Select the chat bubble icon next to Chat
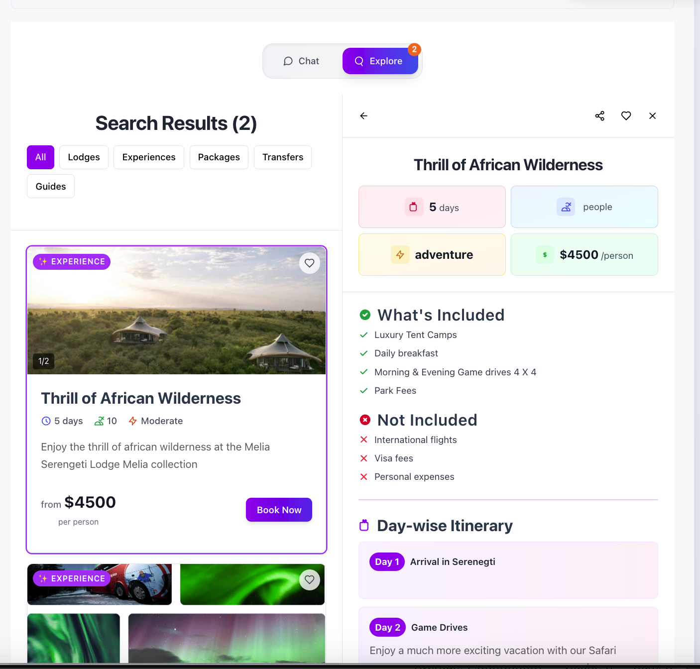The width and height of the screenshot is (700, 669). (288, 61)
